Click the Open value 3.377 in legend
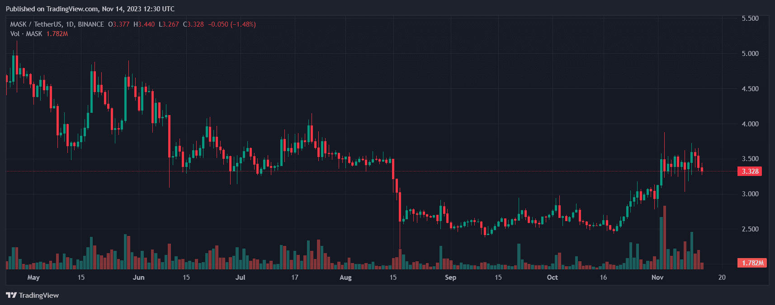The width and height of the screenshot is (775, 305). [x=121, y=24]
